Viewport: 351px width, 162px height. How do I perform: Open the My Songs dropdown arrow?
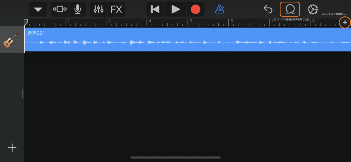click(38, 9)
